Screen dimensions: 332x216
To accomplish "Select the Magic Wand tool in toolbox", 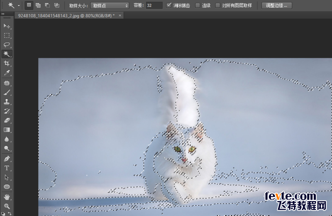I will 7,54.
